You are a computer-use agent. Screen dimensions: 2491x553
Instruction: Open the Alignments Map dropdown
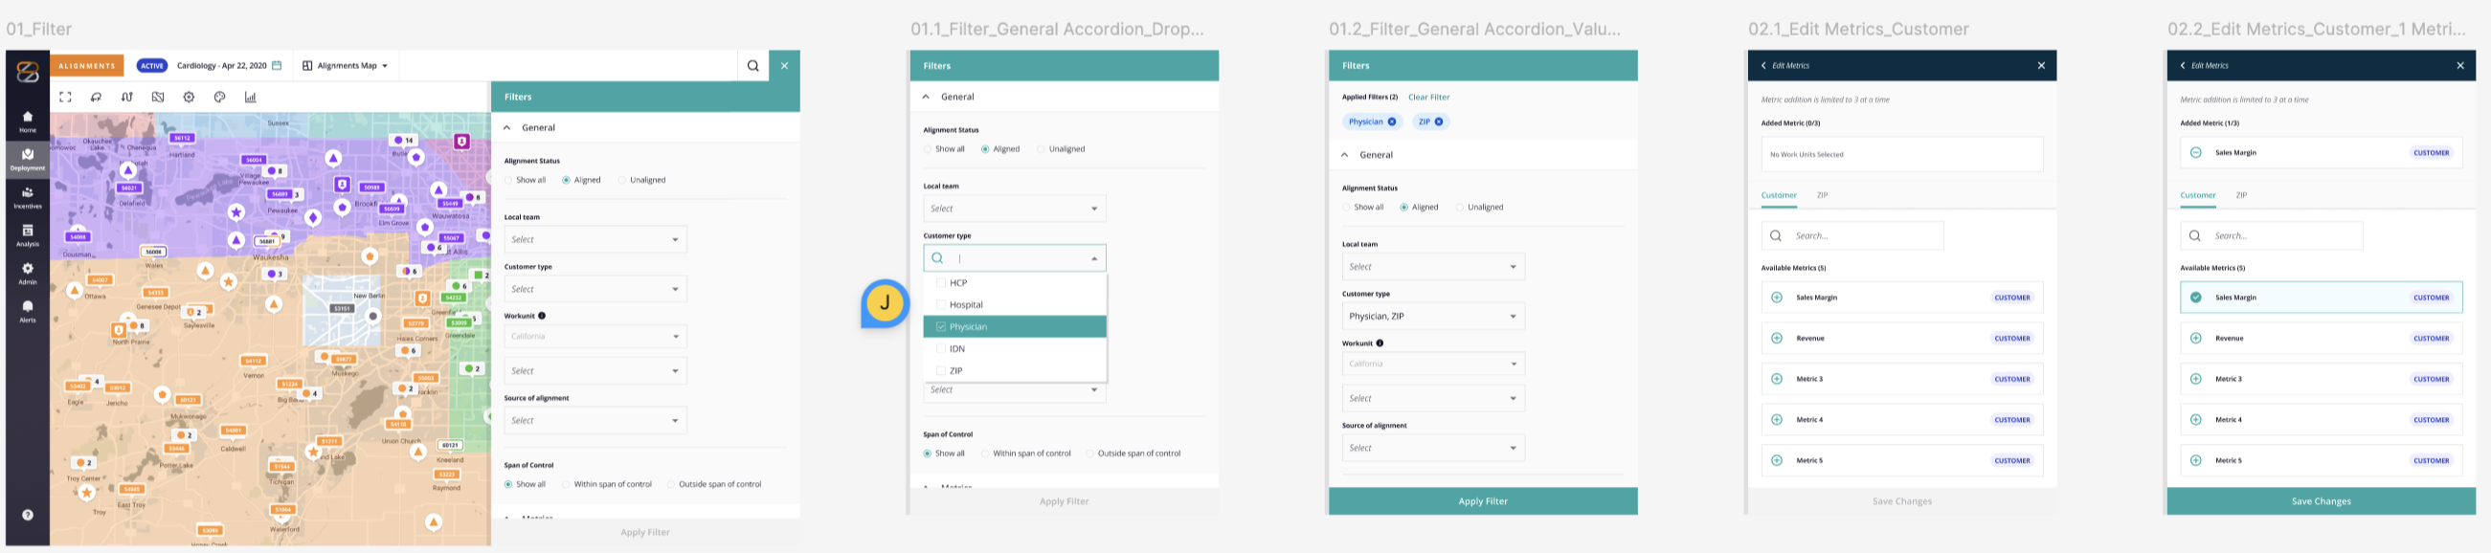point(347,66)
